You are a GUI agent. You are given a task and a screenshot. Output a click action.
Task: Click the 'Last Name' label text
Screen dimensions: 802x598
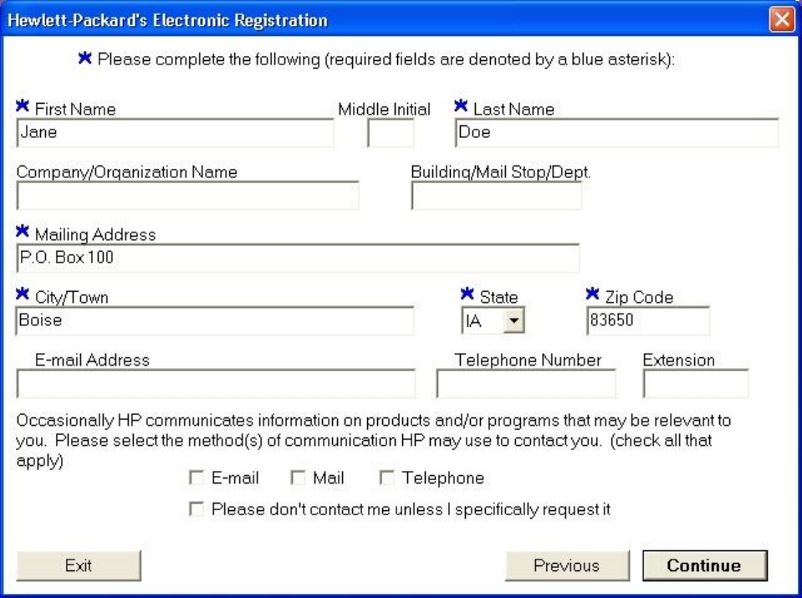click(x=513, y=109)
